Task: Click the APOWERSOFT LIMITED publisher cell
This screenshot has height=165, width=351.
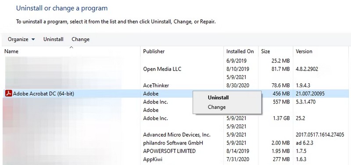Action: point(169,151)
